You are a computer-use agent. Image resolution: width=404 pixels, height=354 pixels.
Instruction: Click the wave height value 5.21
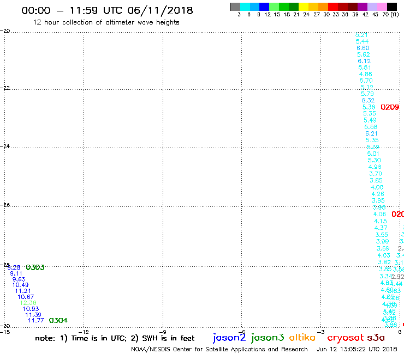tap(361, 35)
